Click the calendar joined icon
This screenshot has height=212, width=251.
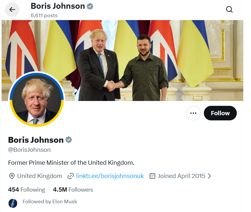[x=152, y=176]
